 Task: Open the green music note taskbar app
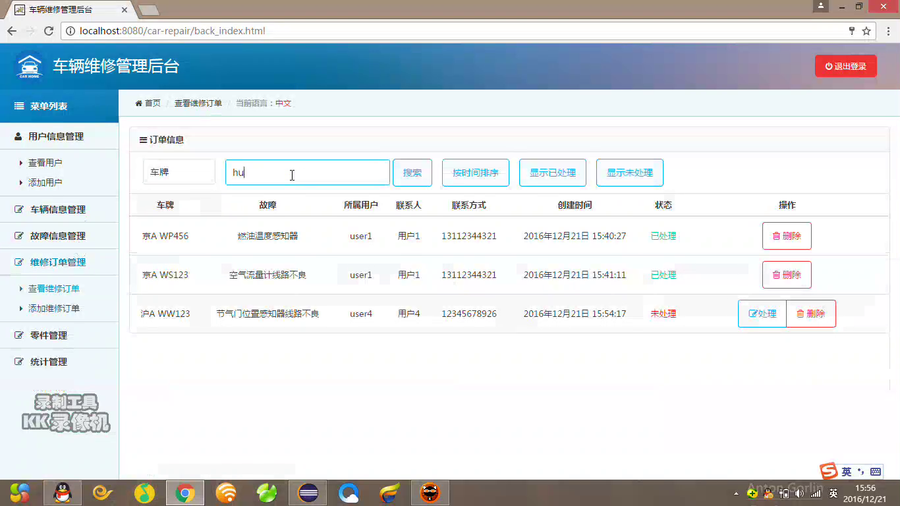(144, 493)
